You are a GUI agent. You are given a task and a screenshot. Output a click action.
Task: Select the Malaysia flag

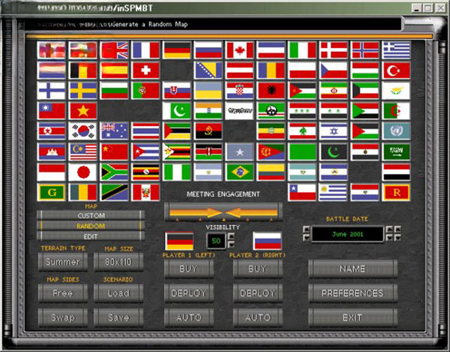click(x=83, y=152)
